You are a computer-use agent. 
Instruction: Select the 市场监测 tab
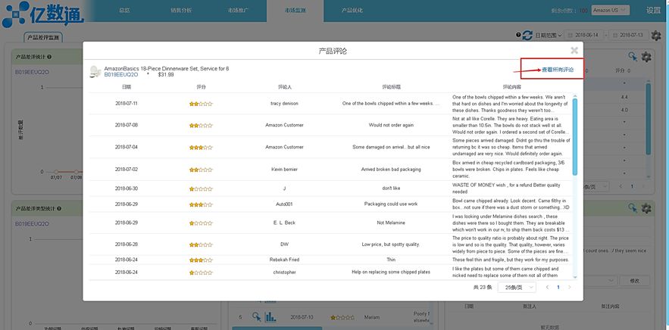click(295, 11)
